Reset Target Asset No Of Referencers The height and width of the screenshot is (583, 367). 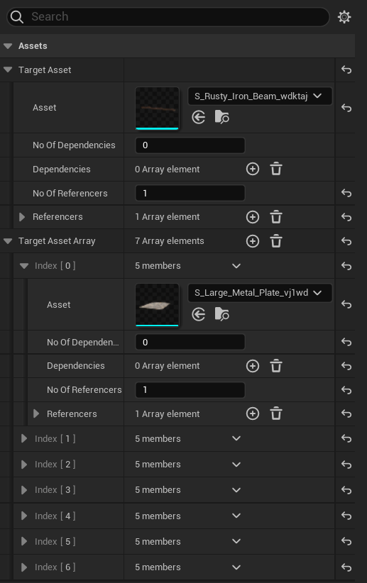pyautogui.click(x=346, y=193)
